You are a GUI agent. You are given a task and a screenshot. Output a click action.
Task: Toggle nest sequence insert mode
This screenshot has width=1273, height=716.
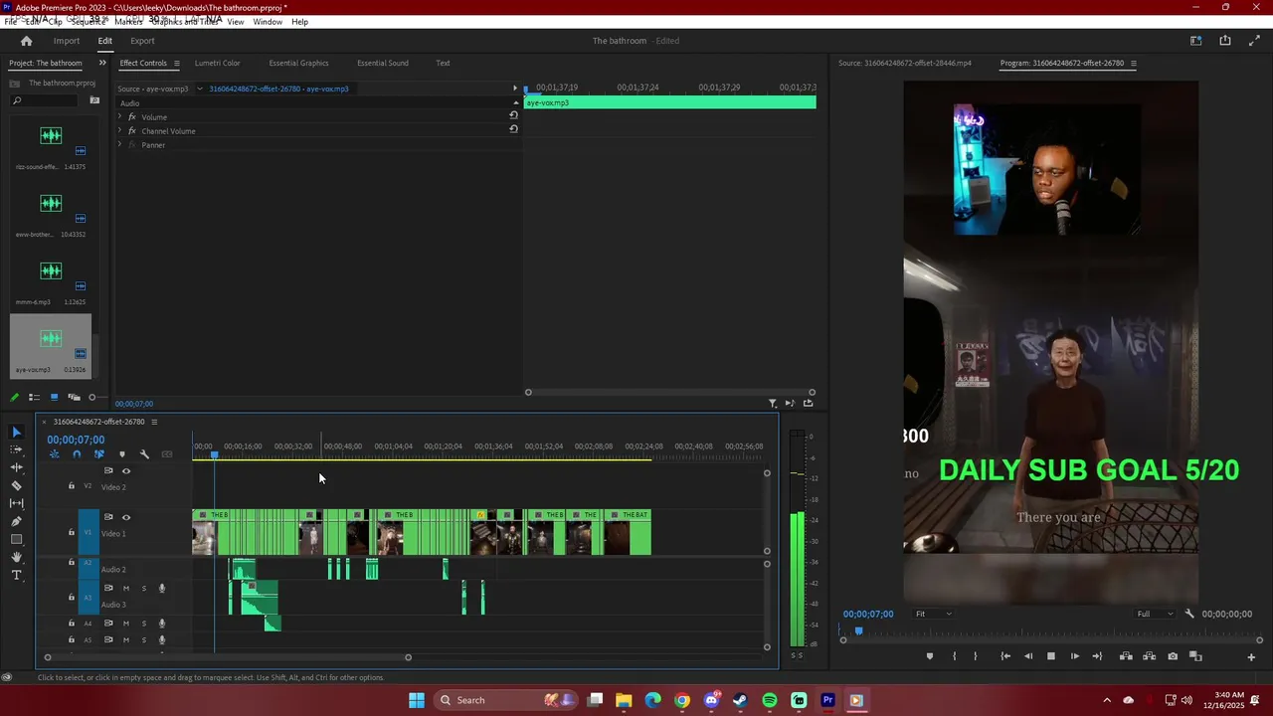point(54,454)
